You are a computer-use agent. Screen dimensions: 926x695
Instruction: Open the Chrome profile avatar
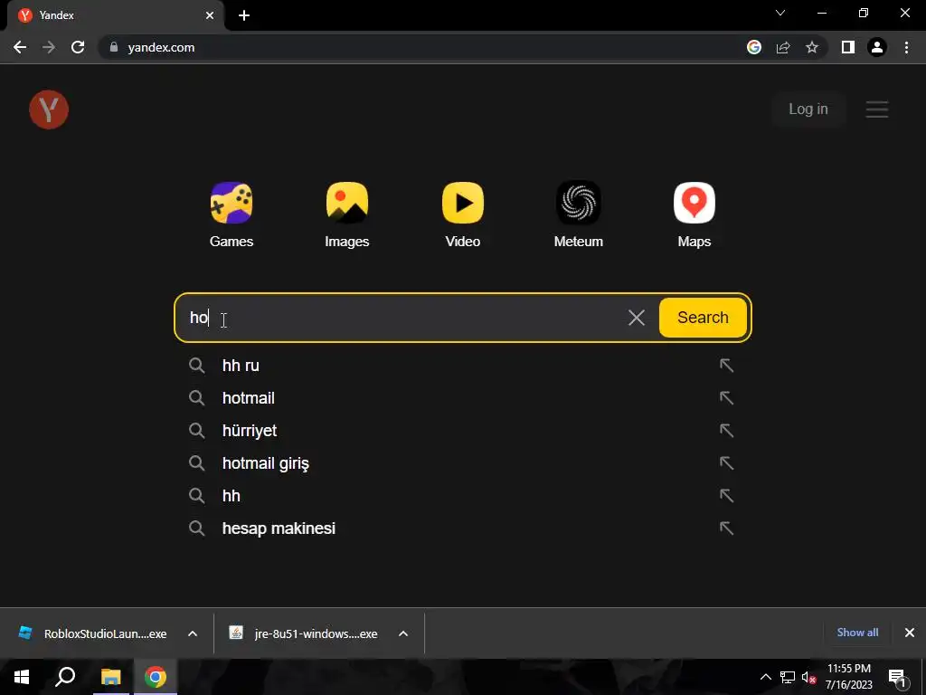[877, 47]
